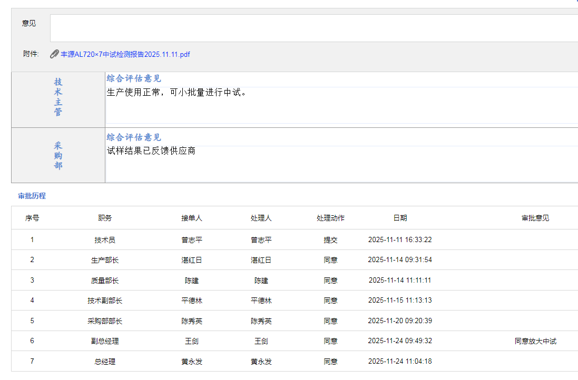Screen dimensions: 578x380
Task: Click the 技术主管 evaluation text '生产使用正常，可小批量进行中试。'
Action: coord(177,93)
